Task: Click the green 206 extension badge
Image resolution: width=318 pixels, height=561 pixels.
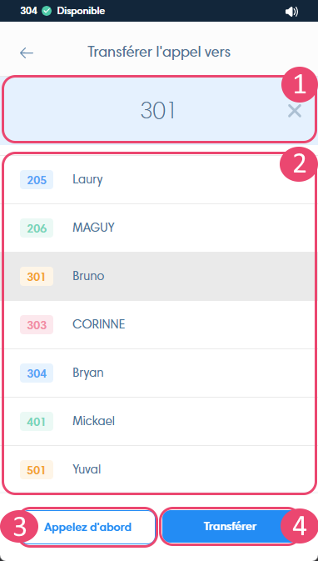Action: (x=37, y=228)
